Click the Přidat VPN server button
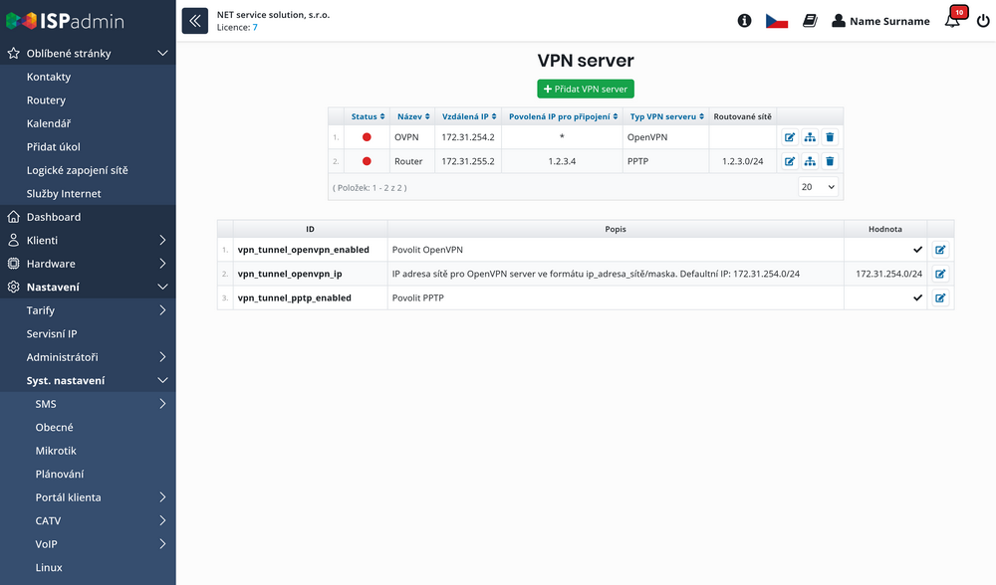Image resolution: width=996 pixels, height=585 pixels. click(586, 89)
